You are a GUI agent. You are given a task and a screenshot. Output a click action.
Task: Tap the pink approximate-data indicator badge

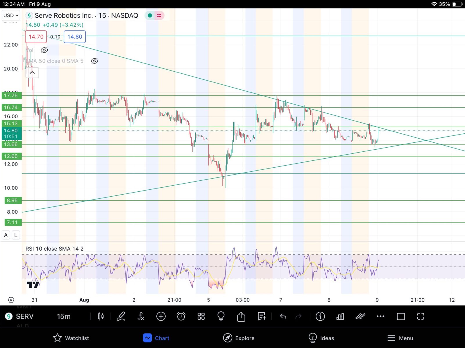click(x=159, y=15)
